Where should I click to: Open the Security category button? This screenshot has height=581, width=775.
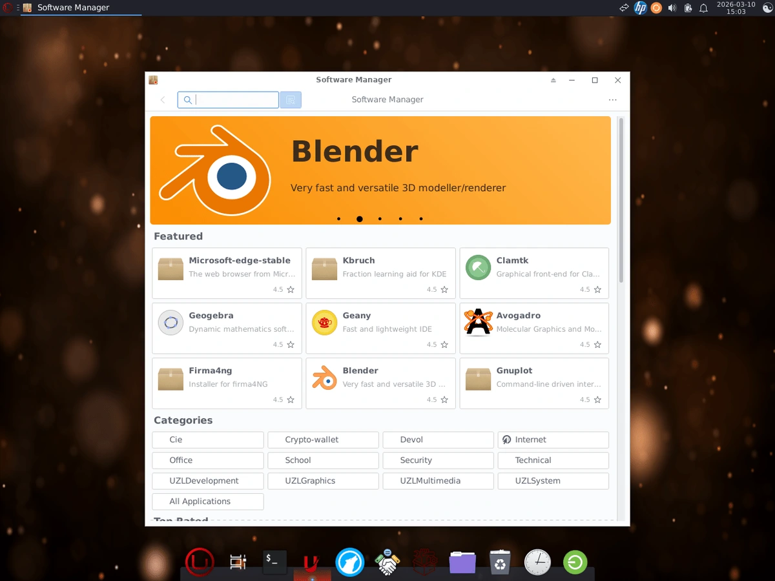coord(438,460)
